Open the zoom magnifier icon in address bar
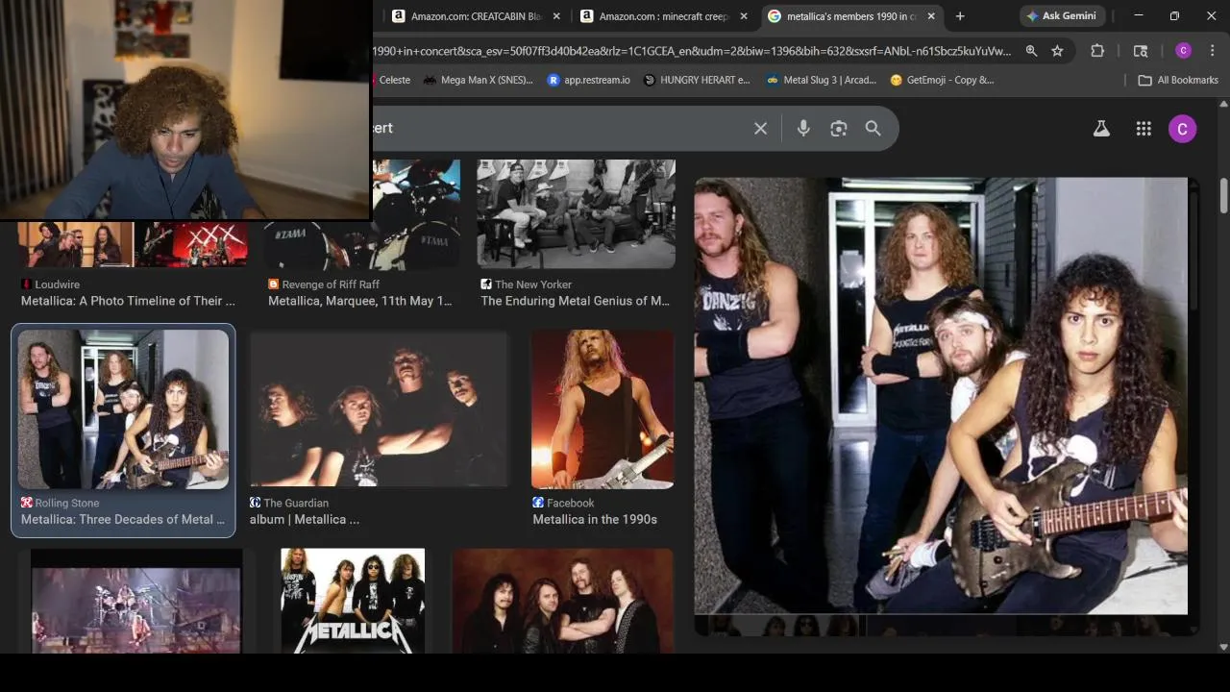 1031,51
